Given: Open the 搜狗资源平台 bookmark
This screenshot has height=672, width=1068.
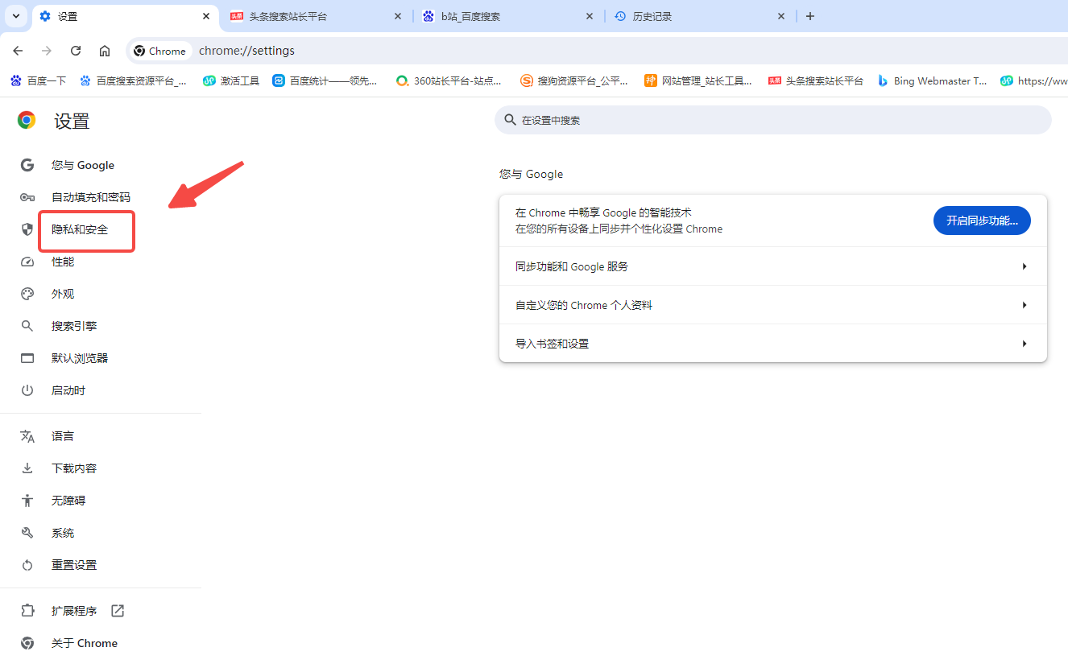Looking at the screenshot, I should (574, 80).
